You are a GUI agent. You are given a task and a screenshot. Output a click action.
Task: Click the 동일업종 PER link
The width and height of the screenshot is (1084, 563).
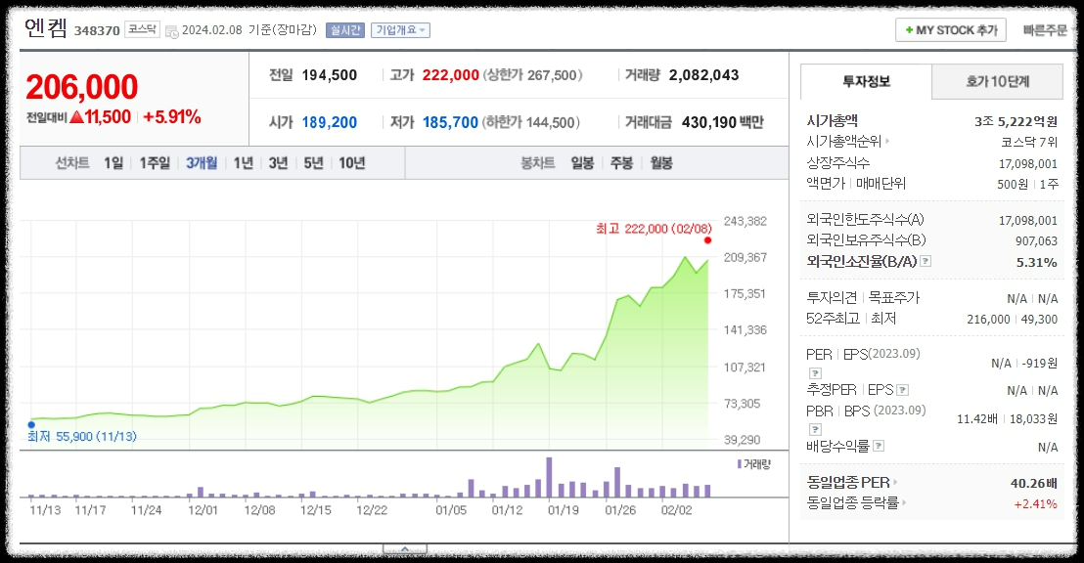[848, 482]
